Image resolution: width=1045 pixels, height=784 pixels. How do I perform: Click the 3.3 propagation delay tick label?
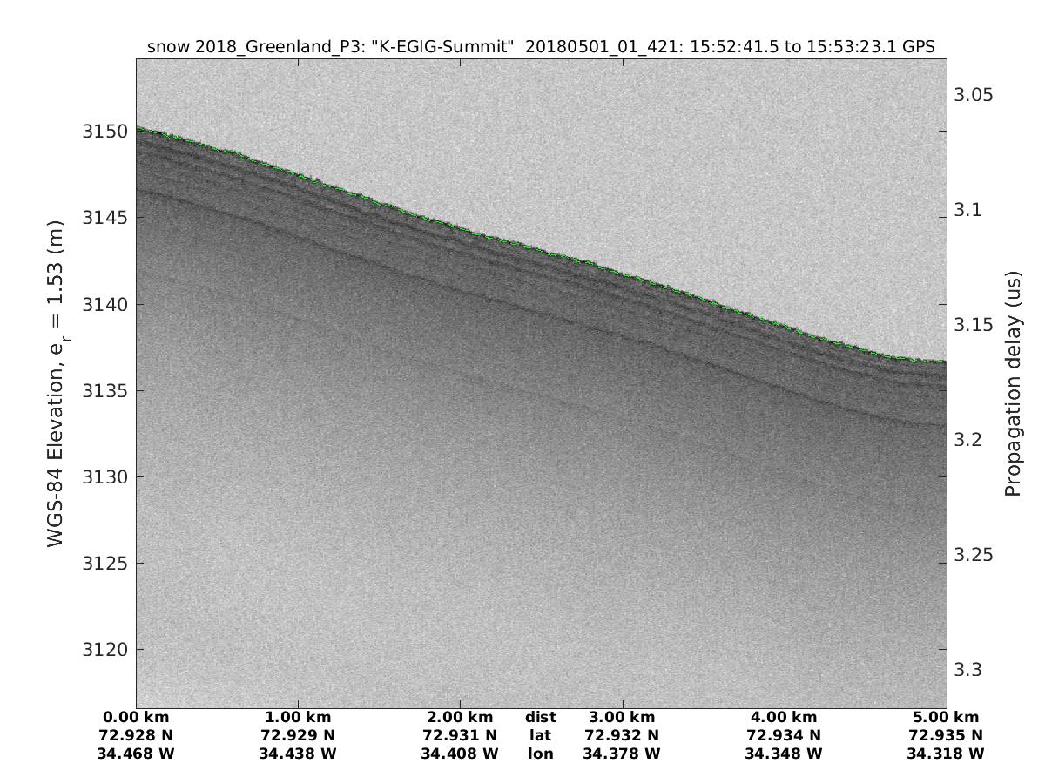(968, 670)
